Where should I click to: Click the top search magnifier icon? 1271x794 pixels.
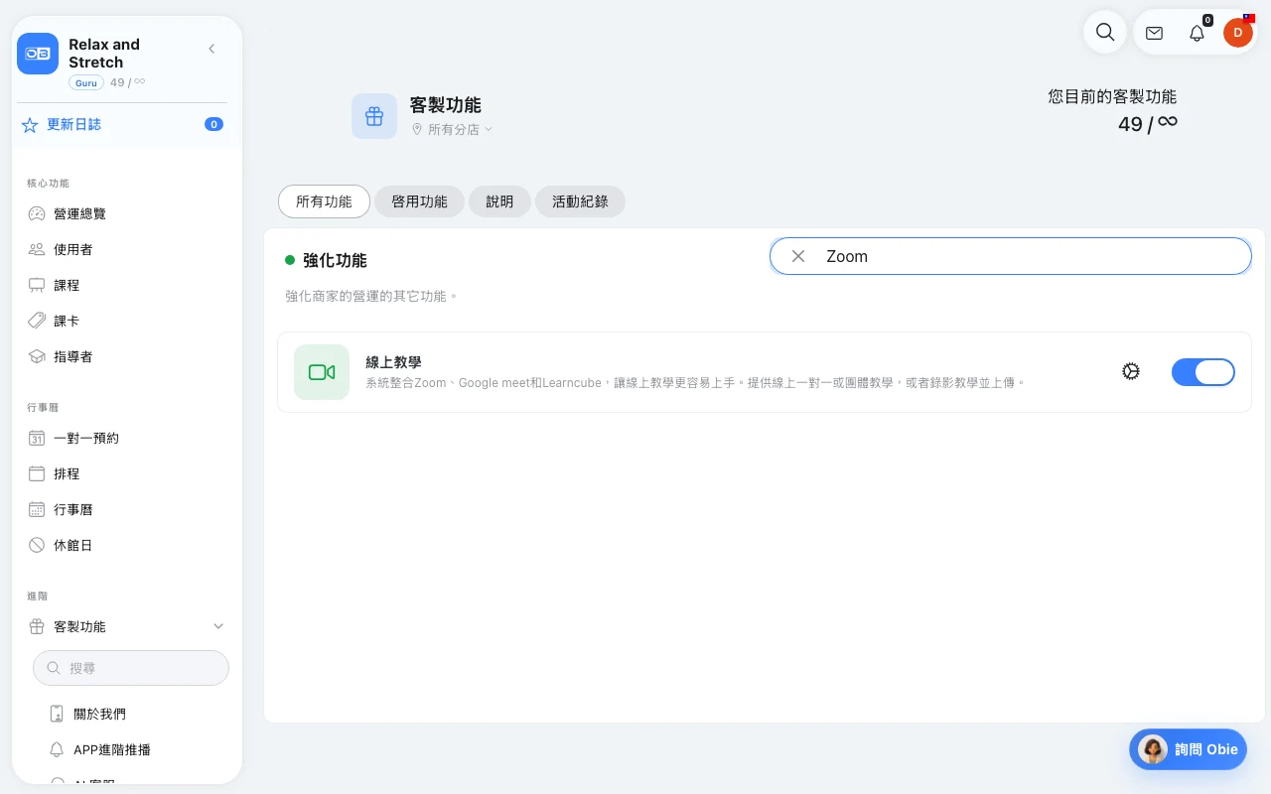1105,32
